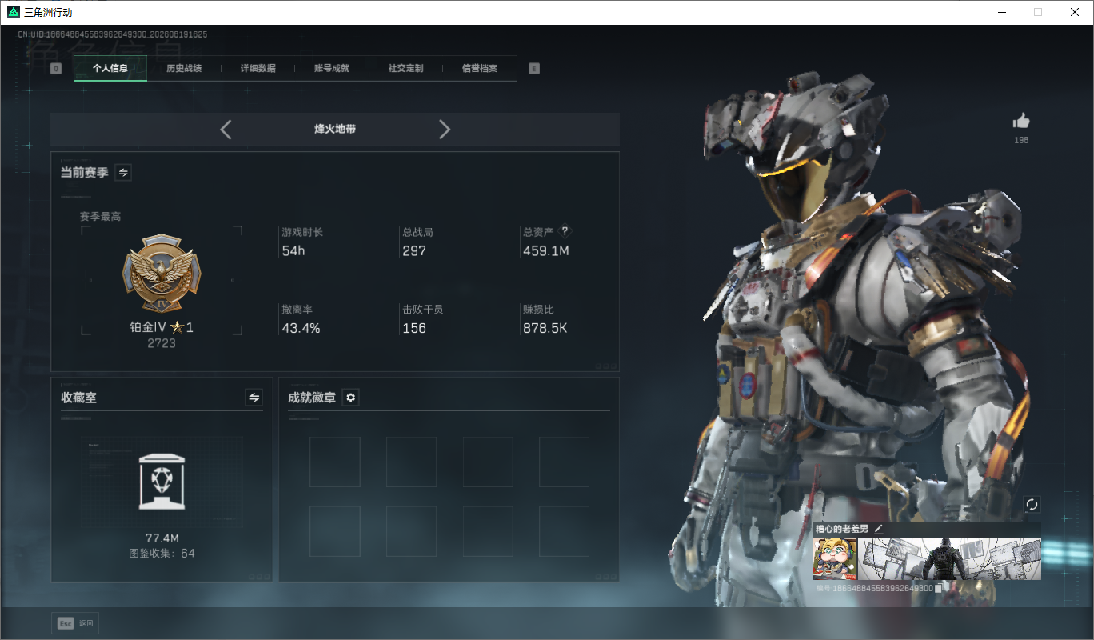The height and width of the screenshot is (640, 1094).
Task: Toggle the 收藏室 switch icon
Action: (x=254, y=398)
